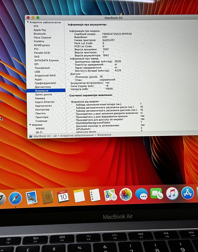The width and height of the screenshot is (198, 252).
Task: Select Апаратний RAID entry
Action: [x=45, y=76]
